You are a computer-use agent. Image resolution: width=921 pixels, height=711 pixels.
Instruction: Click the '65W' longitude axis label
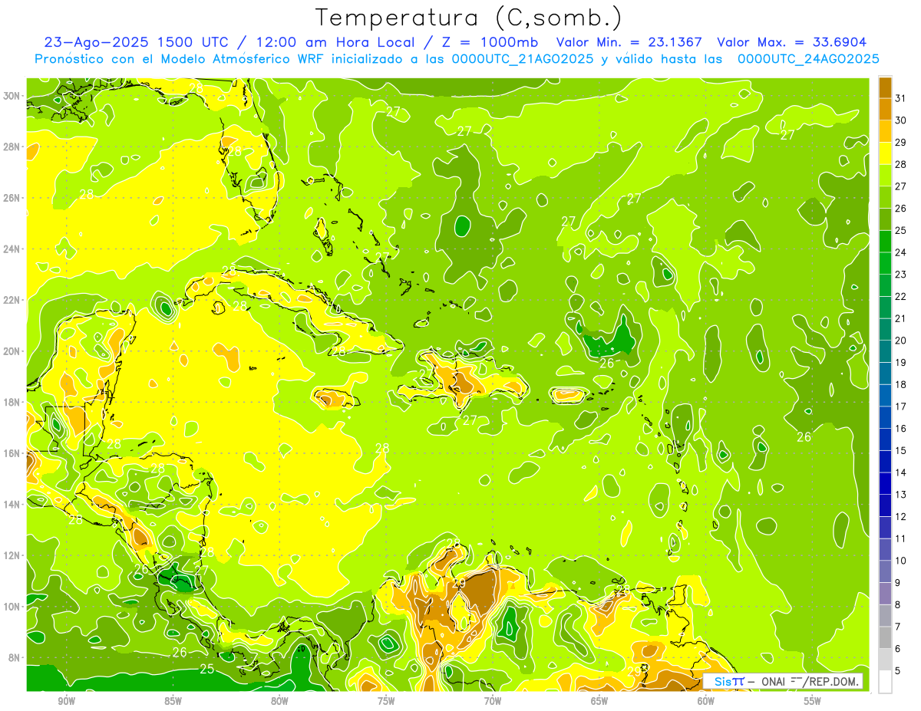[599, 701]
